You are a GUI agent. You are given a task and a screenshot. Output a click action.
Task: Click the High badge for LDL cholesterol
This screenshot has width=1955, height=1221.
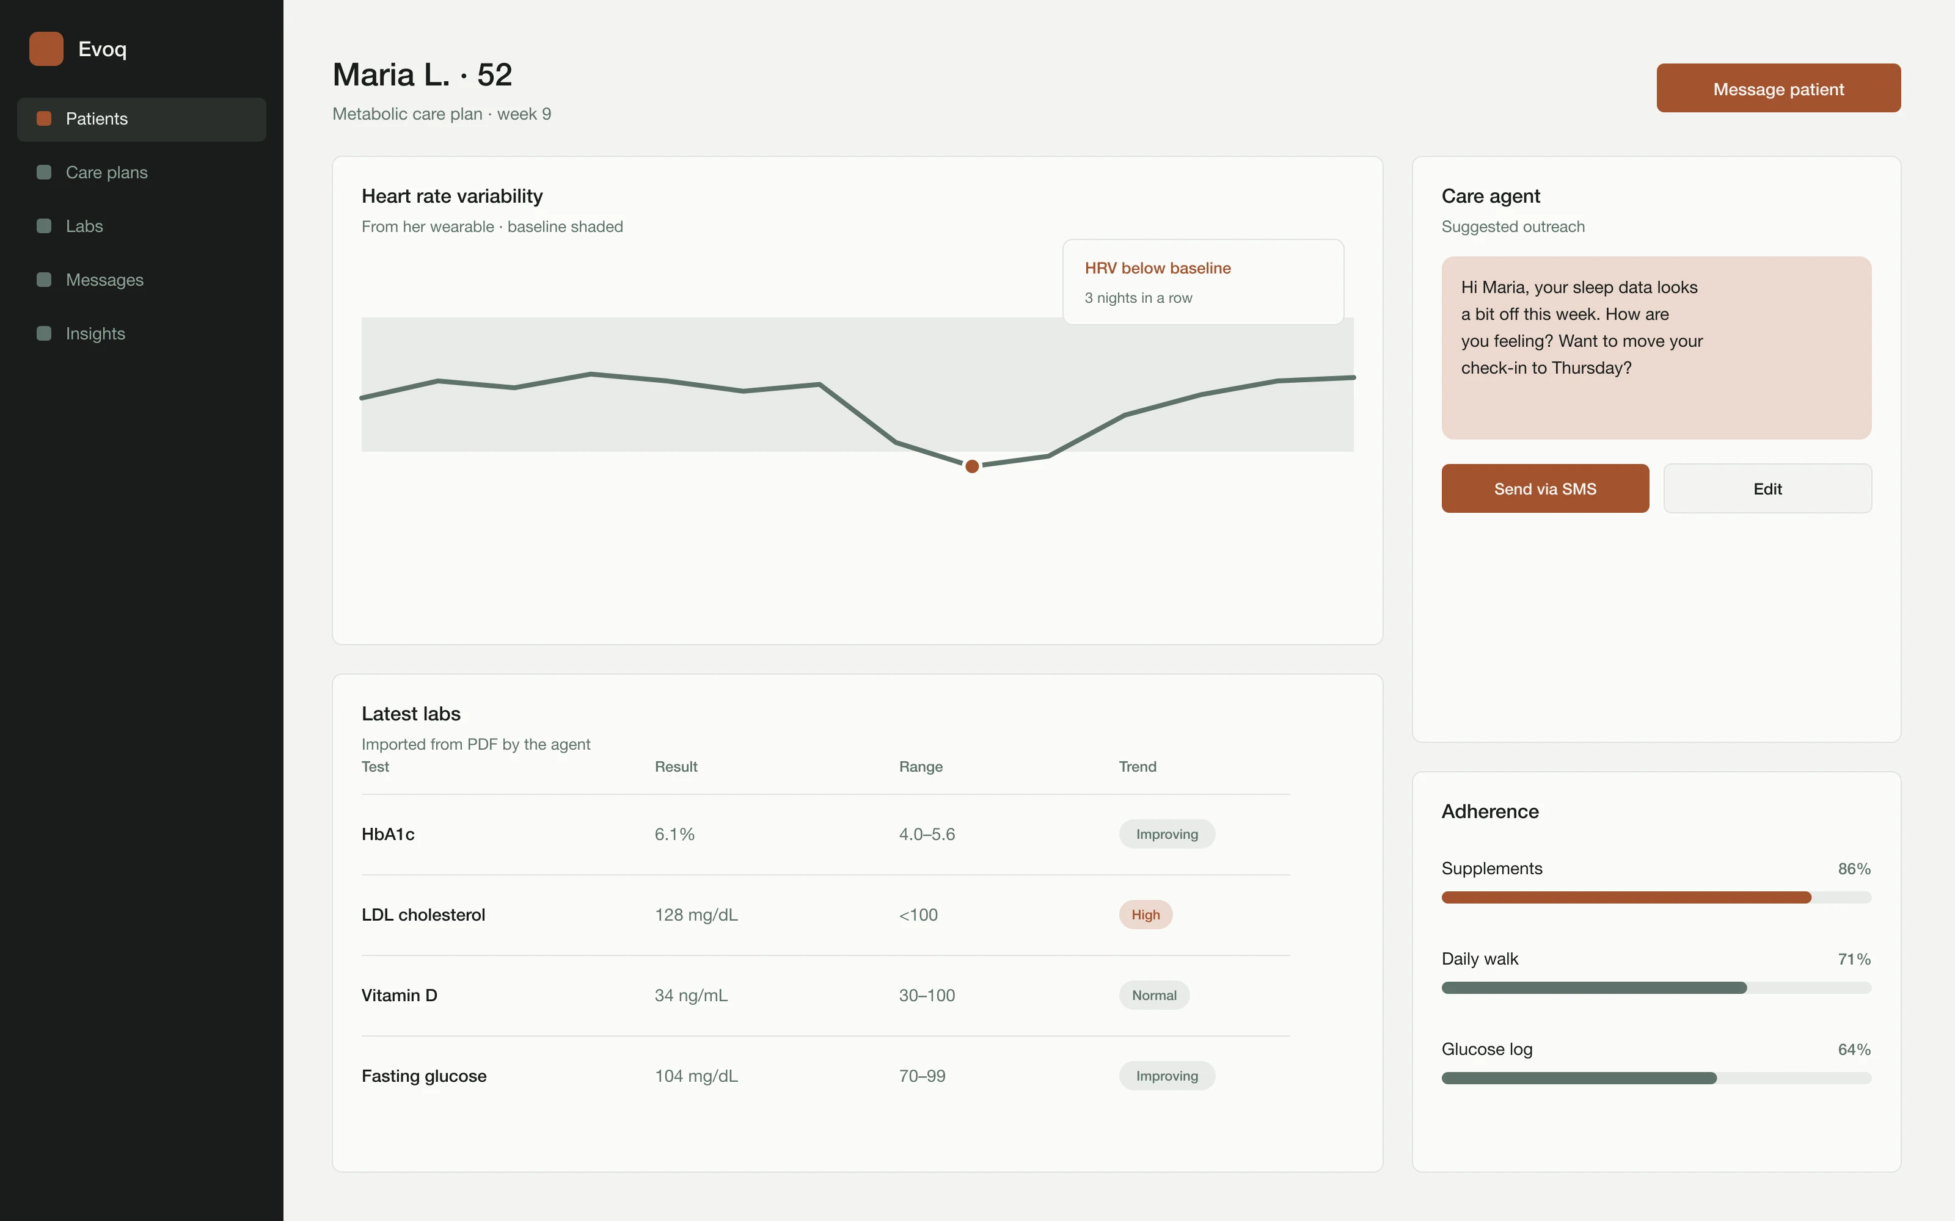click(1146, 915)
